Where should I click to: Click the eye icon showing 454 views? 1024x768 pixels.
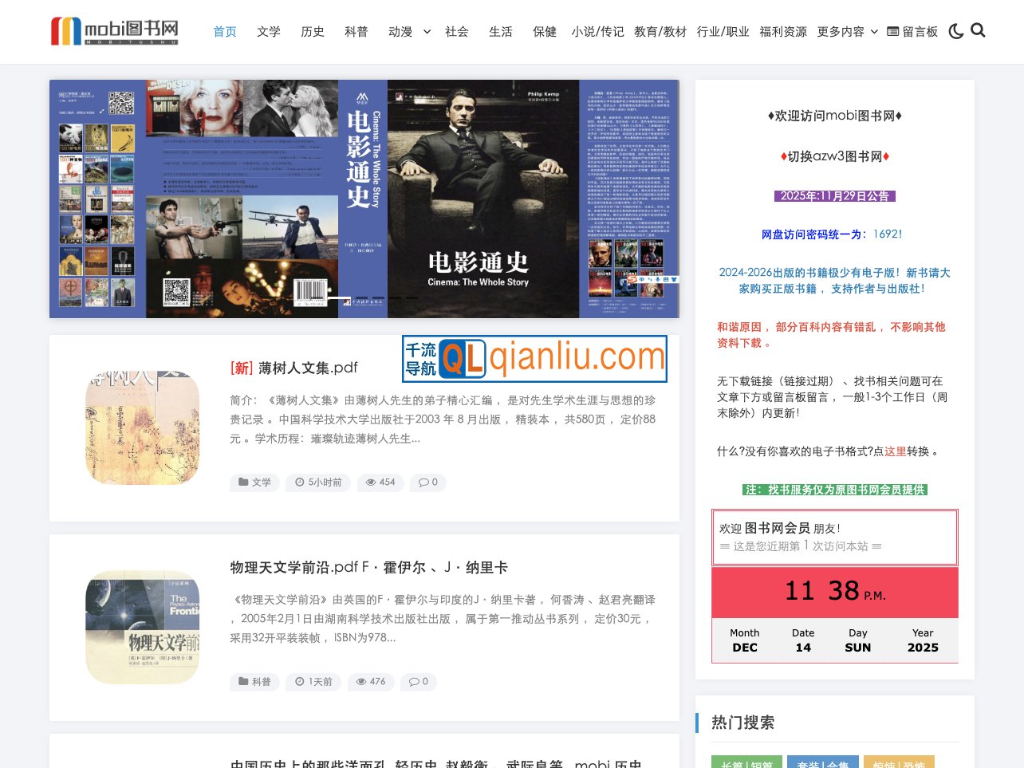(372, 482)
